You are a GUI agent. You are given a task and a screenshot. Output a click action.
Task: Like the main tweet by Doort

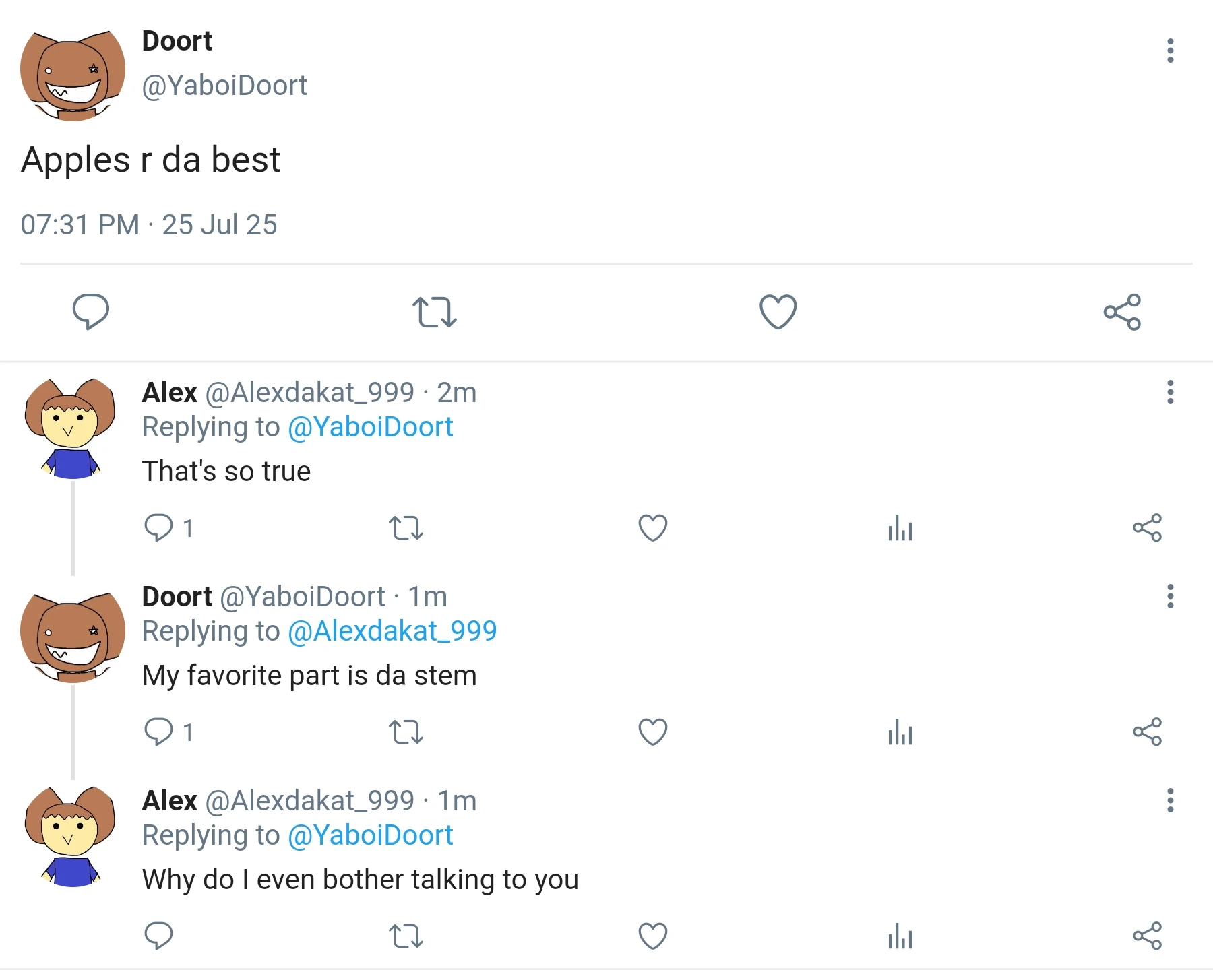[778, 312]
